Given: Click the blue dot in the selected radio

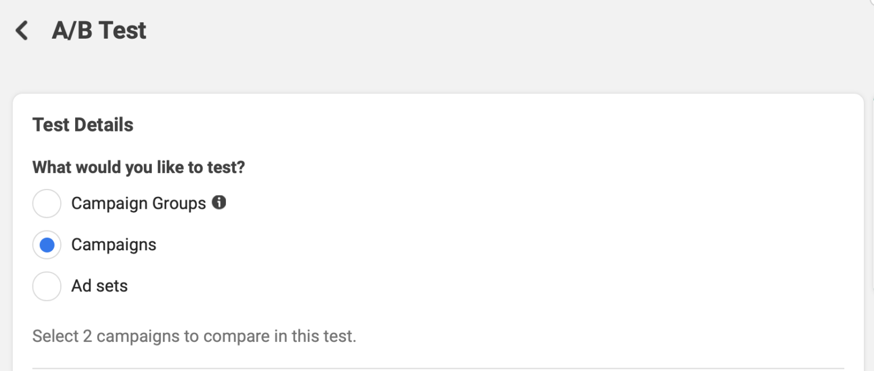Looking at the screenshot, I should point(47,245).
